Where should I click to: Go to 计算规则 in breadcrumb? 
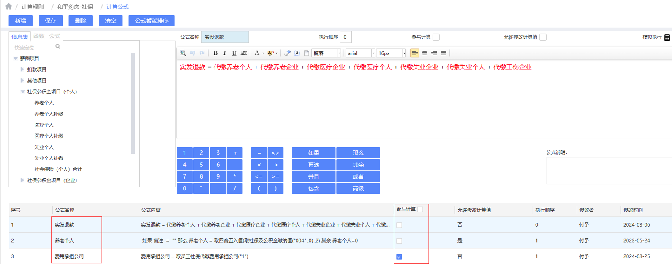coord(33,7)
